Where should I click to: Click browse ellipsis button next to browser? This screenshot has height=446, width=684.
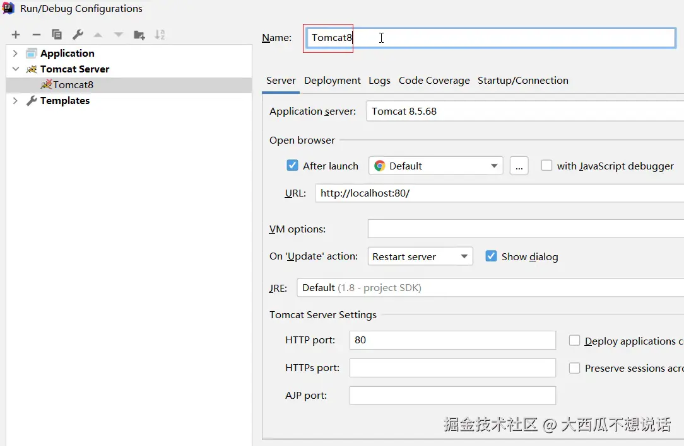[519, 166]
